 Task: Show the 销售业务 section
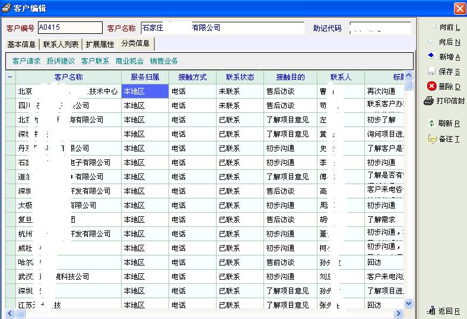point(164,61)
